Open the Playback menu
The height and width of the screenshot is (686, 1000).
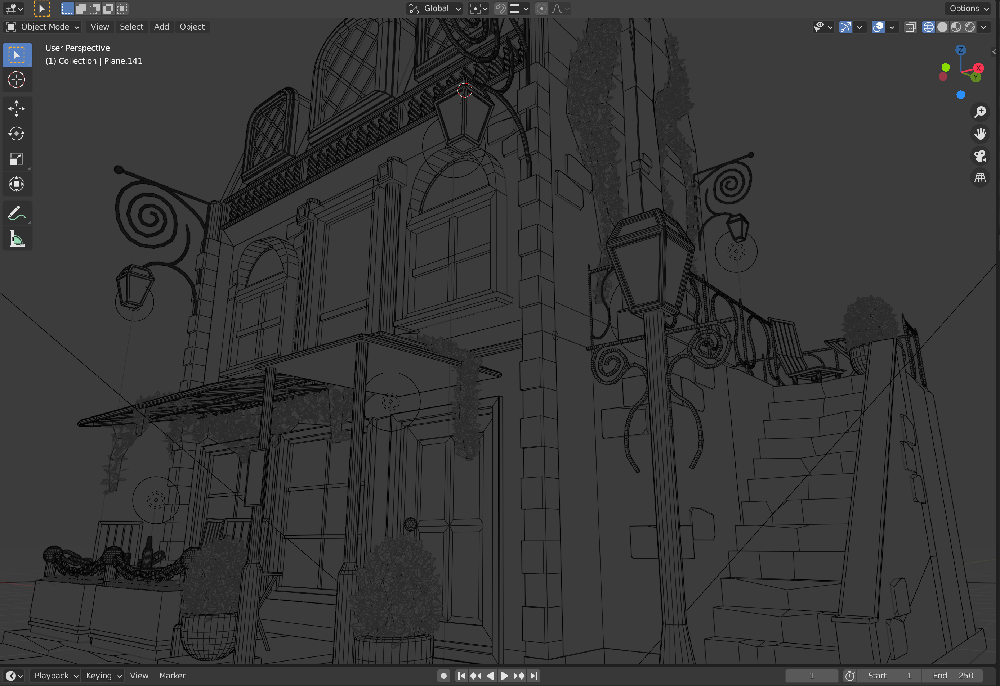[55, 676]
